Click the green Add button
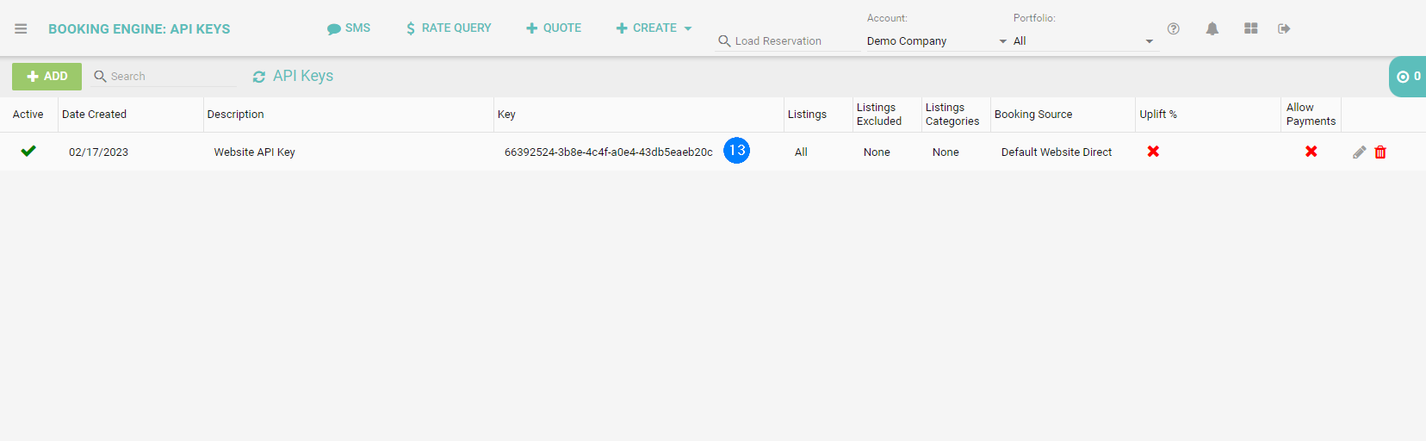The image size is (1426, 441). click(47, 77)
